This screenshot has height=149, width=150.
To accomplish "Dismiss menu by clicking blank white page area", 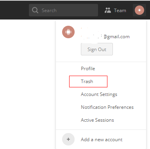I will pos(28,84).
